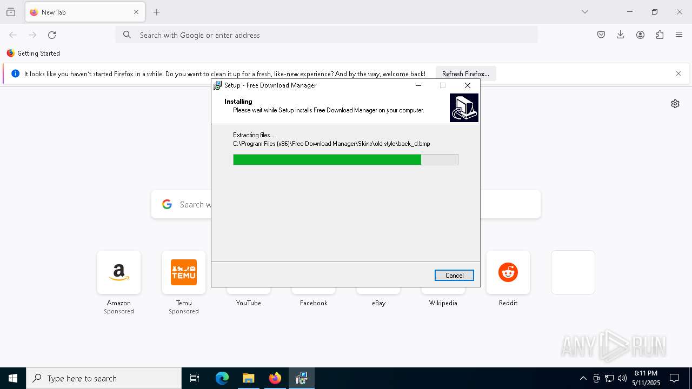Open New Tab personalize settings gear
The image size is (692, 389).
[675, 104]
